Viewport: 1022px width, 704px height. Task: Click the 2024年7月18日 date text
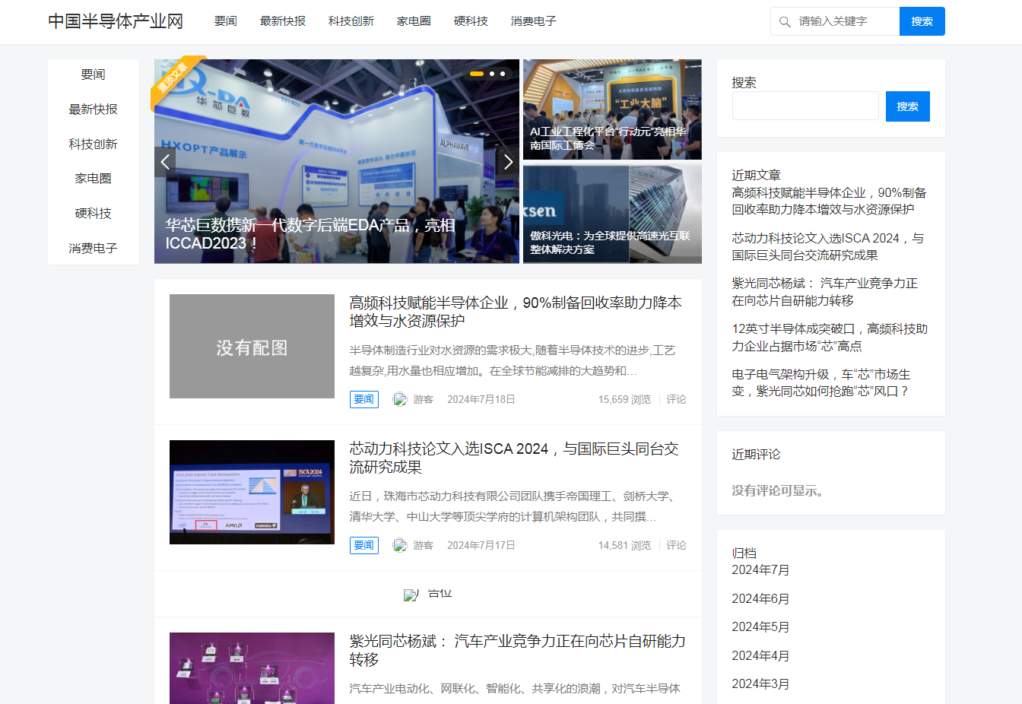coord(481,399)
